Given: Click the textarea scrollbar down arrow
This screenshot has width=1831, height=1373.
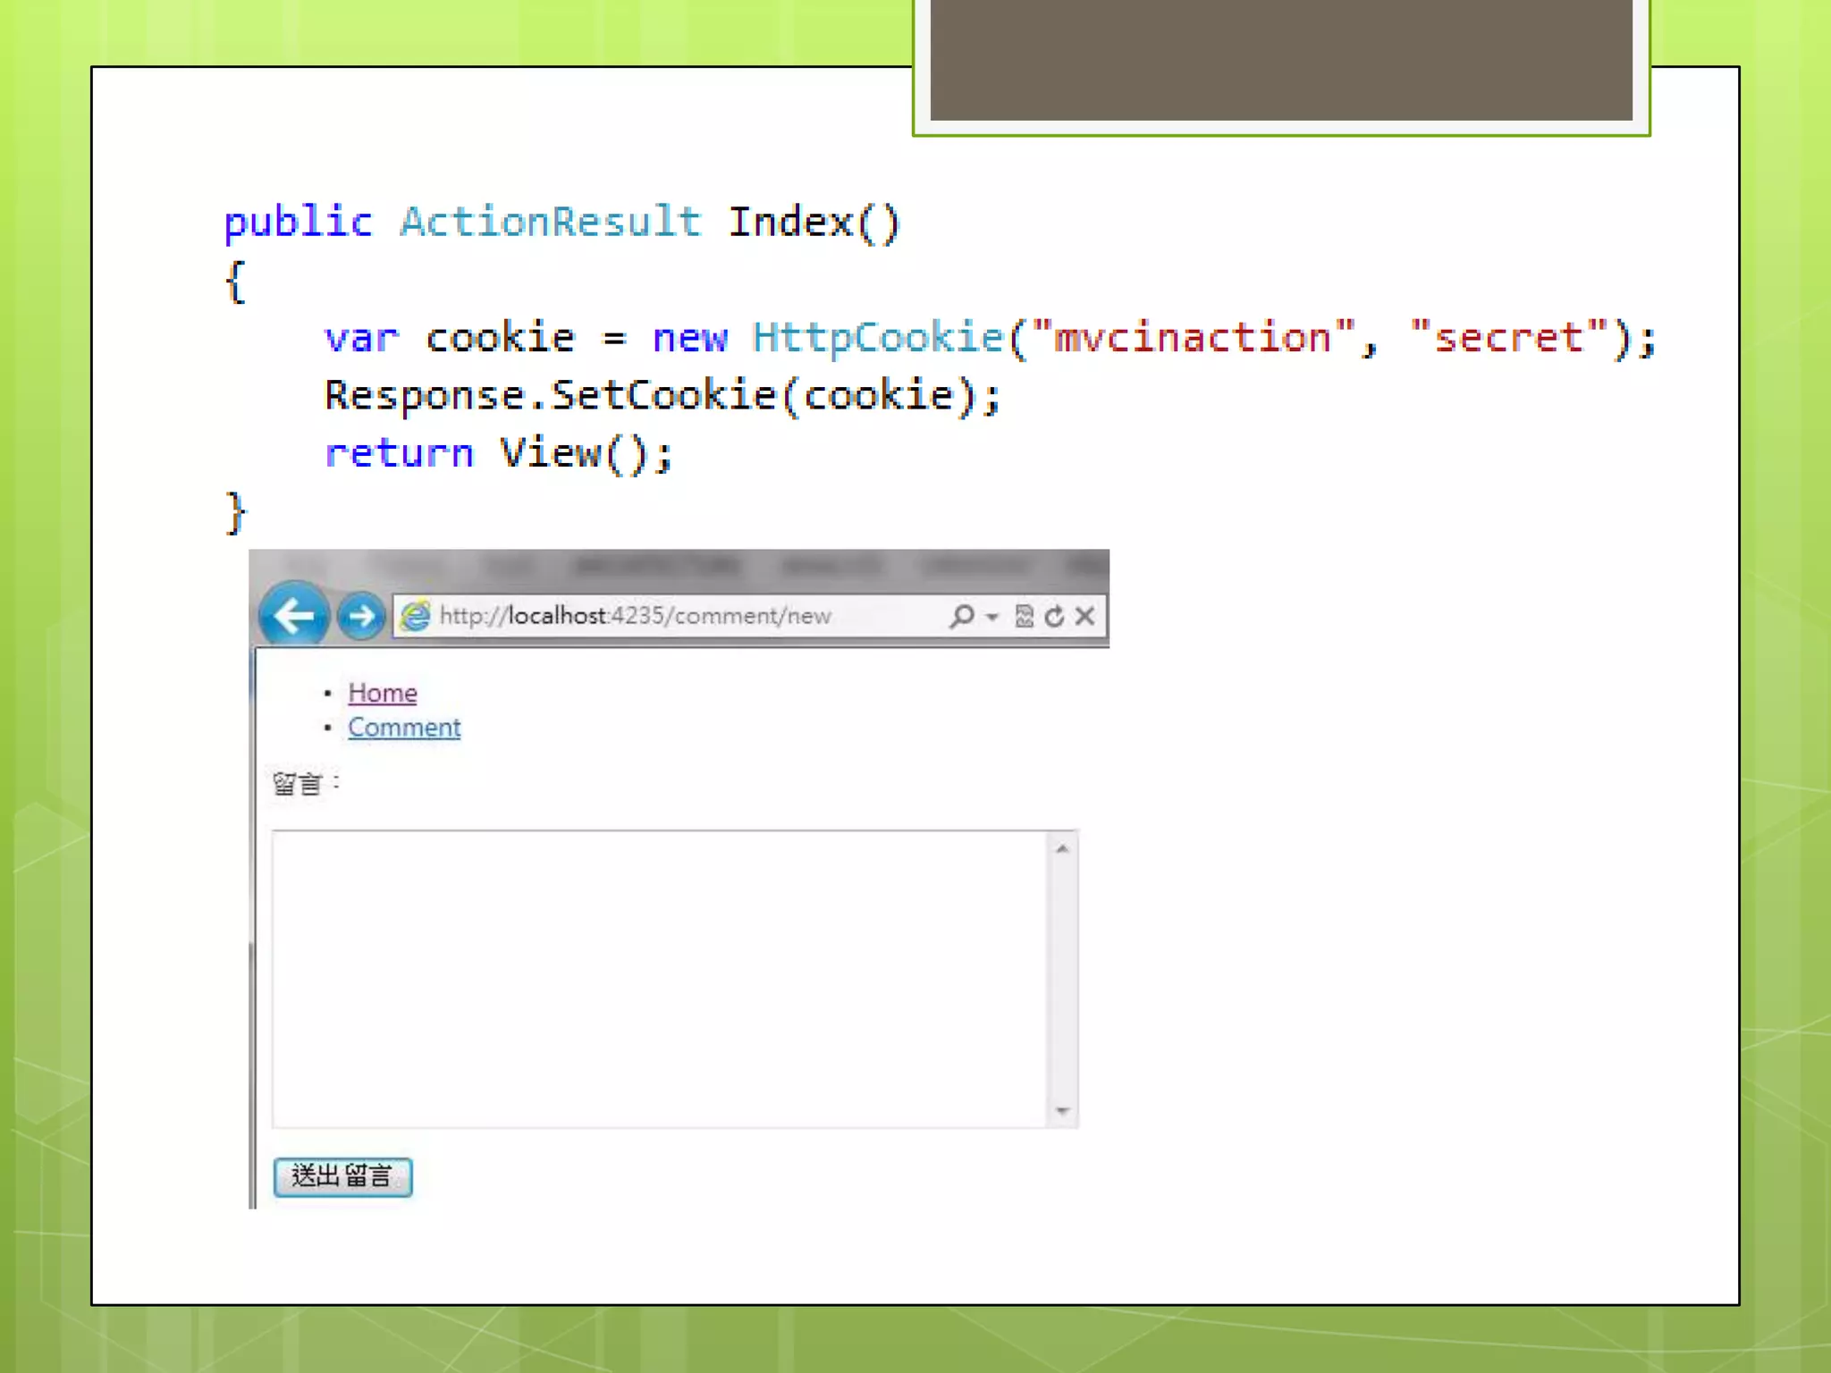Looking at the screenshot, I should [x=1062, y=1111].
